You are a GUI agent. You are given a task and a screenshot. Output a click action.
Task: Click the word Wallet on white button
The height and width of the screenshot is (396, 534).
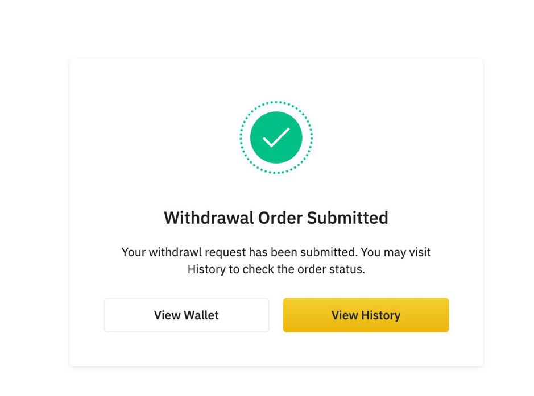point(201,315)
